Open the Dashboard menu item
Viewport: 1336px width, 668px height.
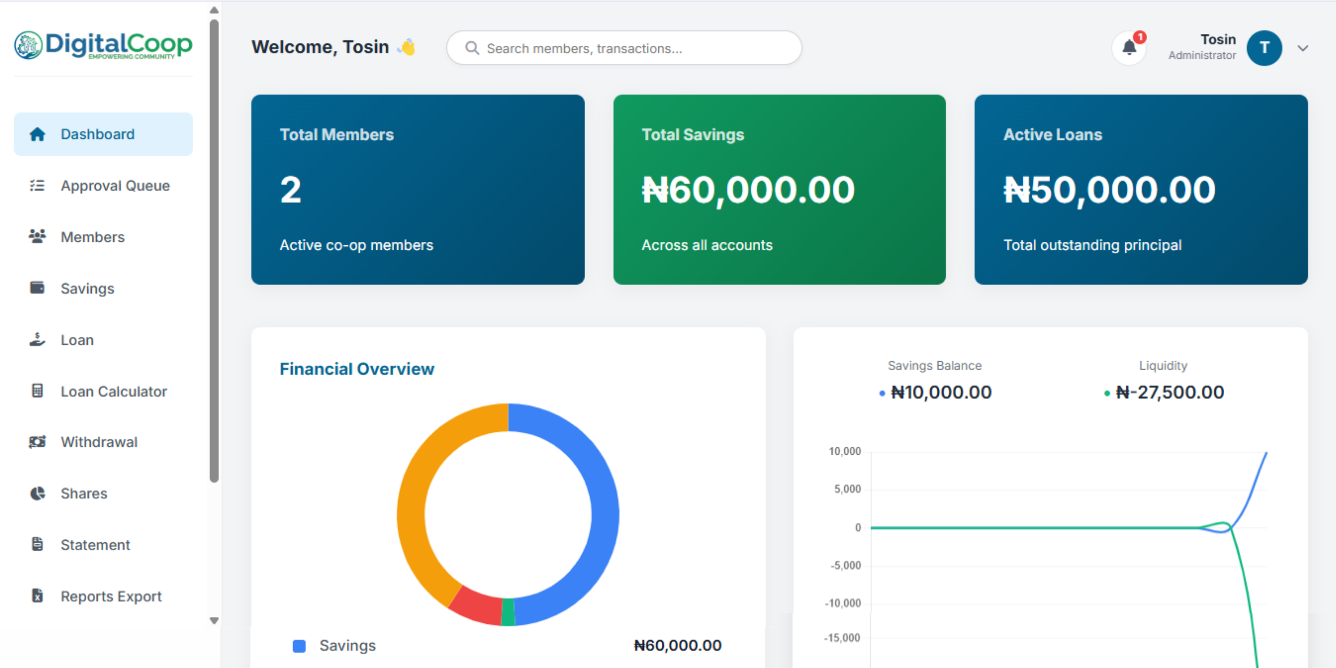point(103,134)
